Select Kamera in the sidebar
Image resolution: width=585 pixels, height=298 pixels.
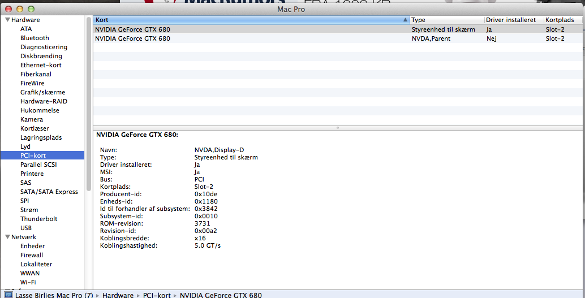[31, 119]
